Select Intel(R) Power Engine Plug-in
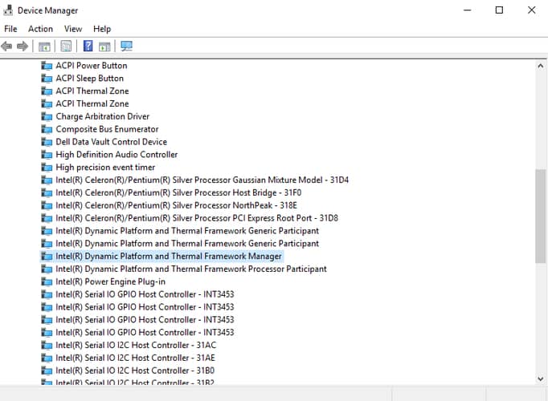Viewport: 548px width, 401px height. pos(110,282)
